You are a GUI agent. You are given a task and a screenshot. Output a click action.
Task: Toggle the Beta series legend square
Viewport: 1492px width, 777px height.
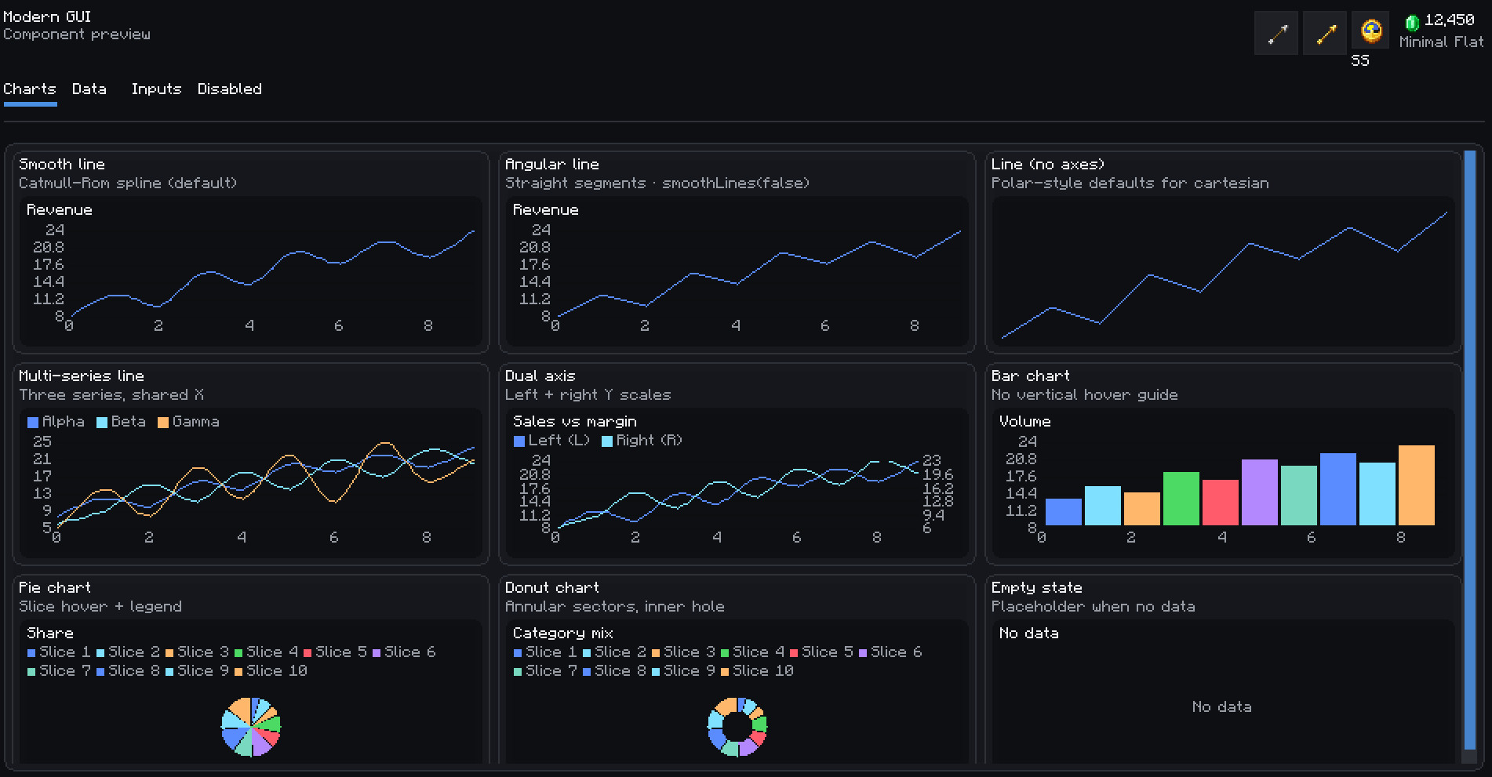tap(102, 423)
